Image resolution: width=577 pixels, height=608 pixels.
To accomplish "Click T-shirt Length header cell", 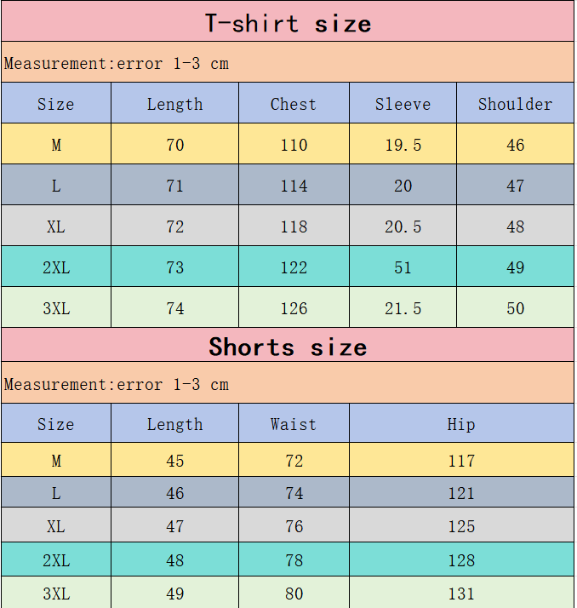I will pos(174,104).
